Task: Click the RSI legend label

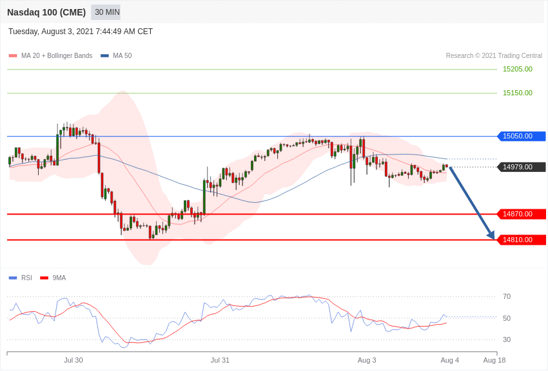Action: [x=26, y=278]
